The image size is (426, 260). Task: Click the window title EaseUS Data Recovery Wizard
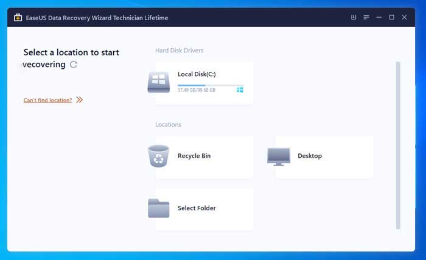(97, 18)
